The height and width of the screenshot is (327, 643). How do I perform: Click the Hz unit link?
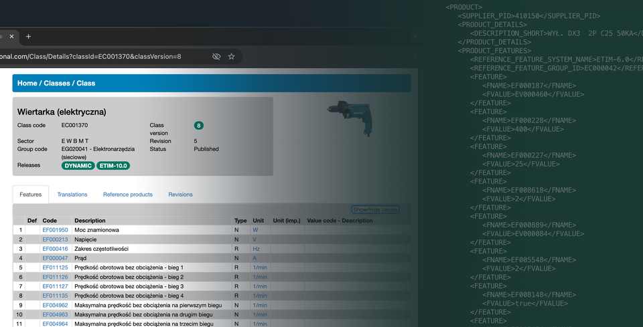coord(257,249)
